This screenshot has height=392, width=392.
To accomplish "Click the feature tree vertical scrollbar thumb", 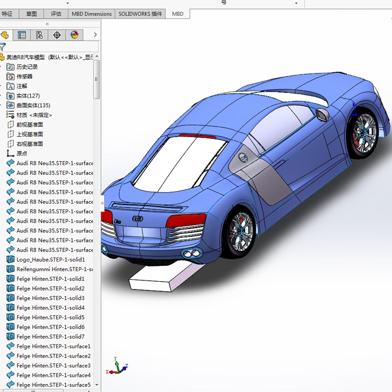I will pos(96,80).
